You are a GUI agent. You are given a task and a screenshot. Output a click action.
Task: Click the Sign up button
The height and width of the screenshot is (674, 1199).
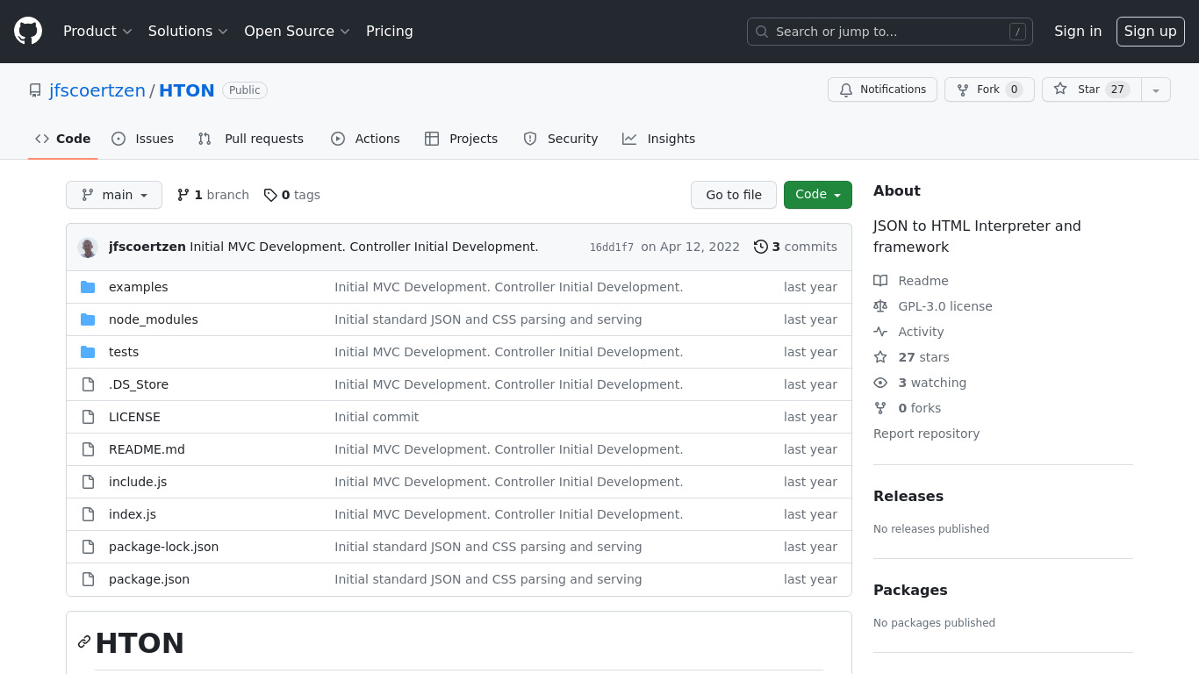(1151, 32)
